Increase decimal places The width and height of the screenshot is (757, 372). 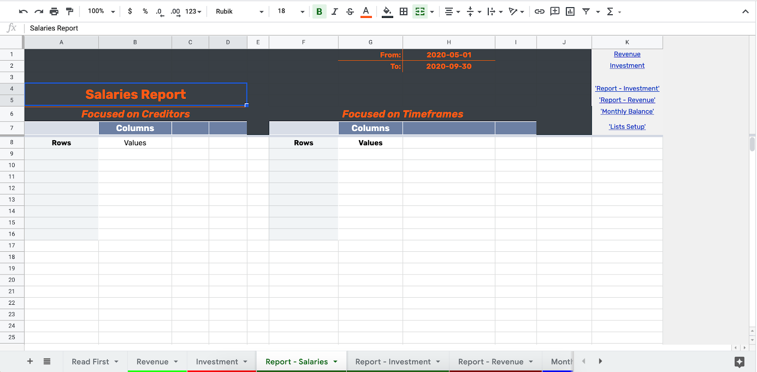(176, 11)
